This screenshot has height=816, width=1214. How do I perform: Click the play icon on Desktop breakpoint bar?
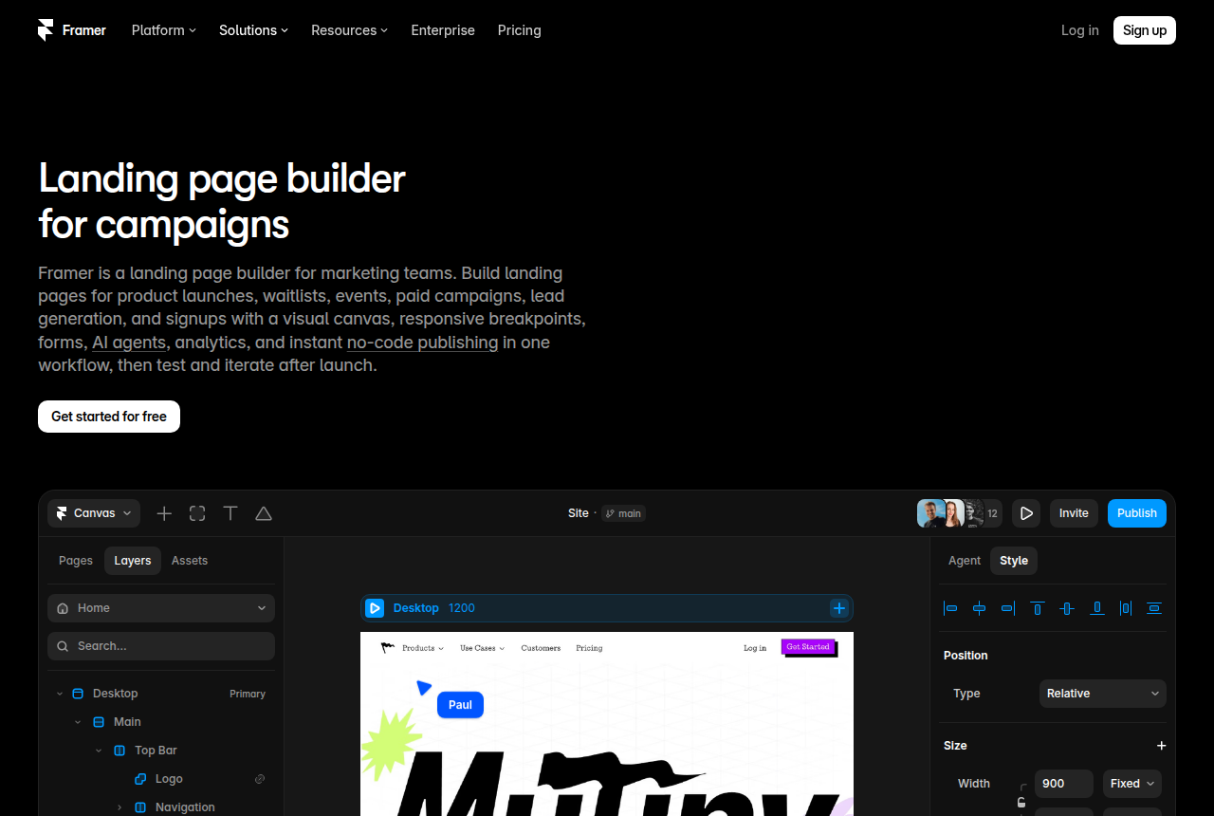coord(375,608)
